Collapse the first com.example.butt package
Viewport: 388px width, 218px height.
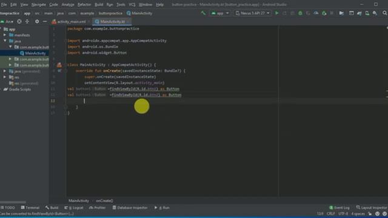[x=10, y=47]
